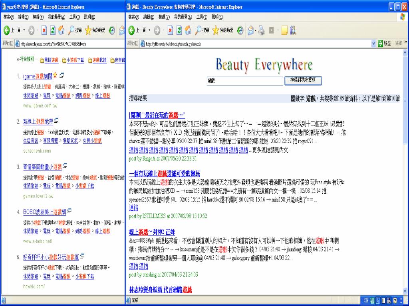This screenshot has width=409, height=306.
Task: Click the scroll down arrow of right scrollbar
Action: coord(405,291)
